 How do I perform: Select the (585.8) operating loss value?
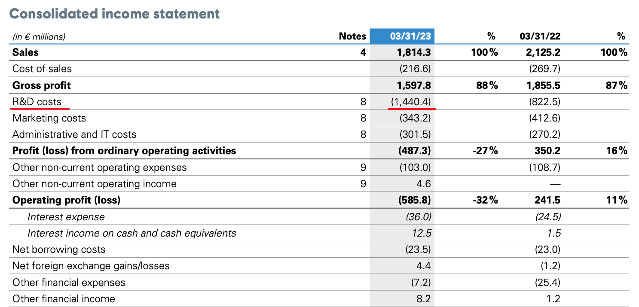click(414, 200)
